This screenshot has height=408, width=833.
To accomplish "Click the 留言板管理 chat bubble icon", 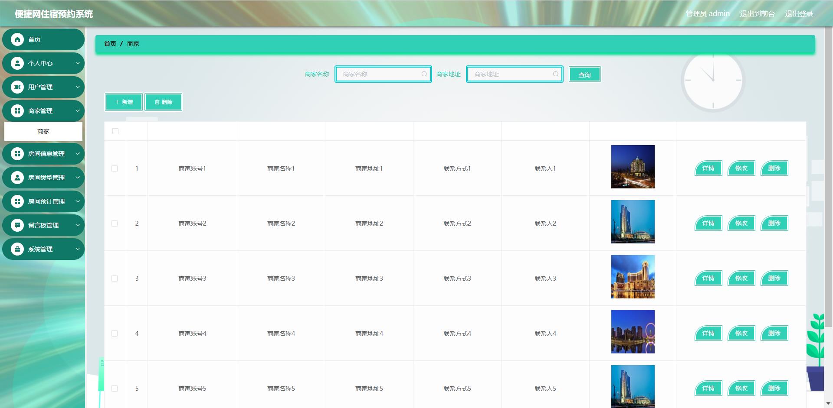I will click(x=17, y=225).
